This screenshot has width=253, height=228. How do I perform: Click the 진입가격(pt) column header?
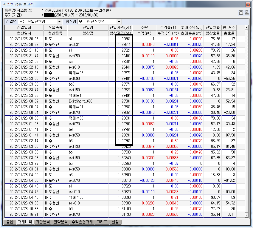pos(120,28)
